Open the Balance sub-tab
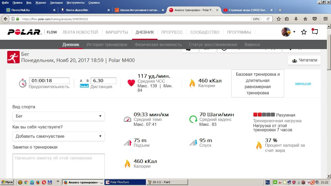This screenshot has width=331, height=186. [252, 44]
